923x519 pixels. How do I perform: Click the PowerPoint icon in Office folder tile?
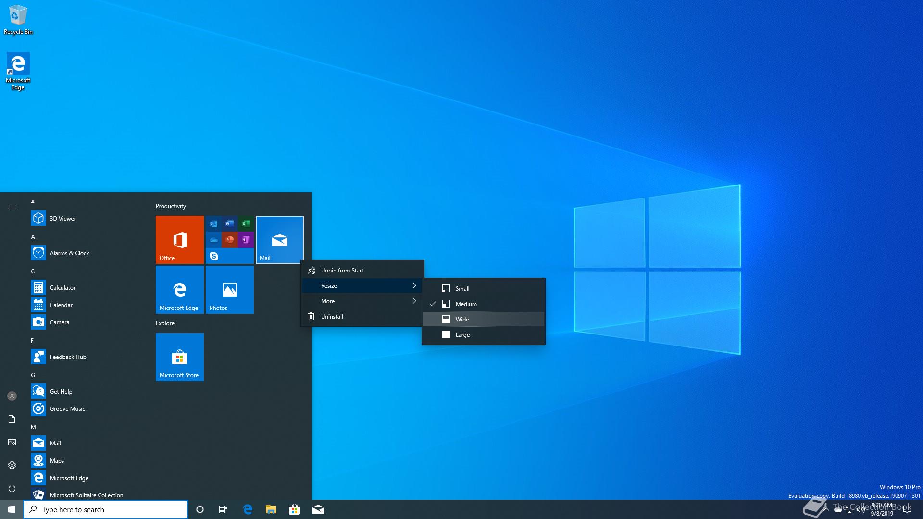[230, 239]
